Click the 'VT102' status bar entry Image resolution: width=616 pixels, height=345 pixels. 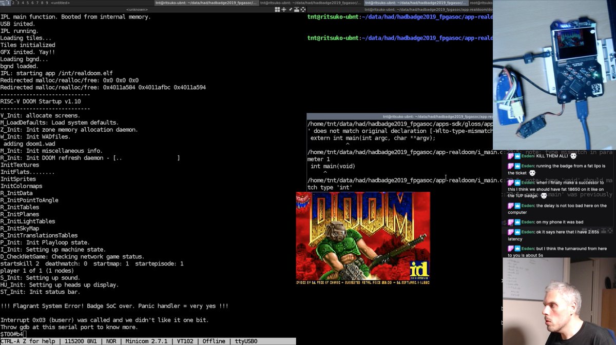pos(186,341)
